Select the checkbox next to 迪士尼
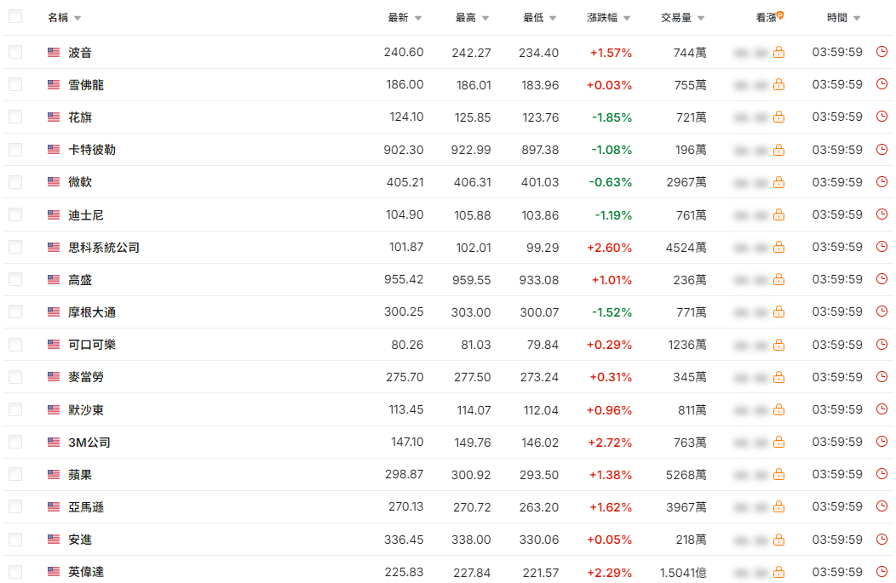Screen dimensions: 896x583 click(x=15, y=214)
